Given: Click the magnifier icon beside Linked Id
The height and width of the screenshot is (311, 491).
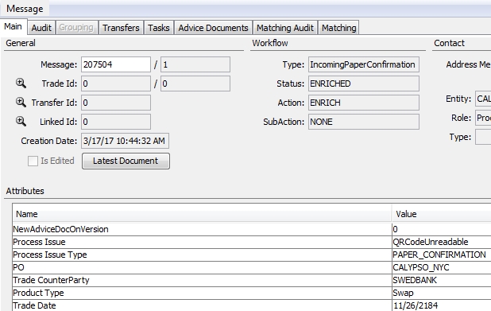Looking at the screenshot, I should (x=21, y=122).
